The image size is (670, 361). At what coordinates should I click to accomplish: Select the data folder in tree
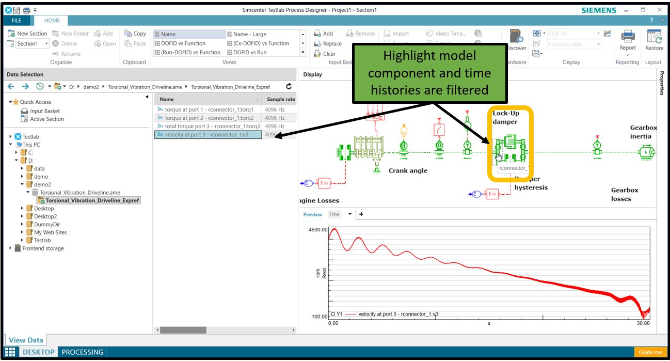coord(39,168)
